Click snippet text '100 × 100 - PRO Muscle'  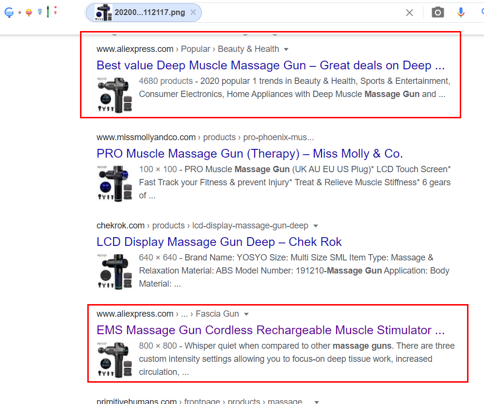186,169
